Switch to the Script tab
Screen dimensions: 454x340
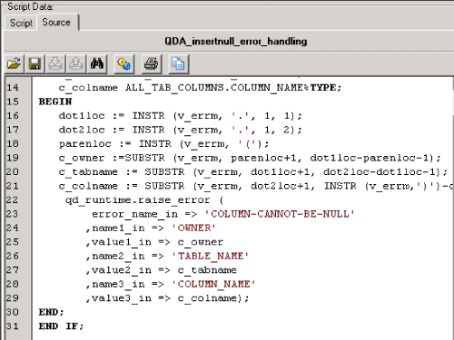(x=21, y=23)
